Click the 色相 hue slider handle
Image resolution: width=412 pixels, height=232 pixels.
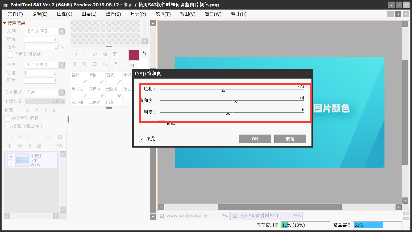click(x=223, y=91)
